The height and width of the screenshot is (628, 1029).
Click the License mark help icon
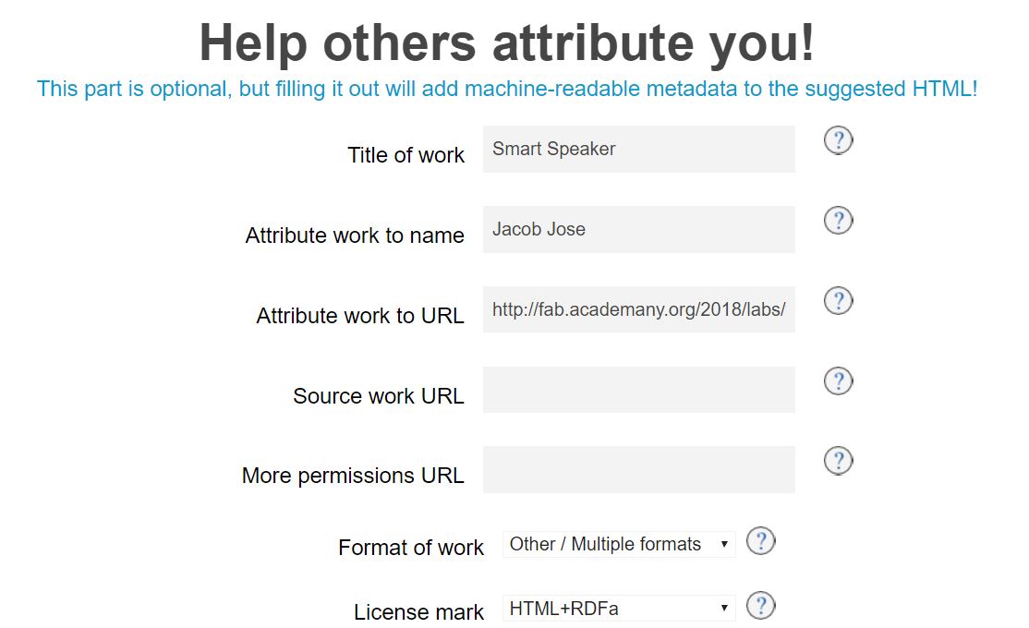tap(760, 606)
